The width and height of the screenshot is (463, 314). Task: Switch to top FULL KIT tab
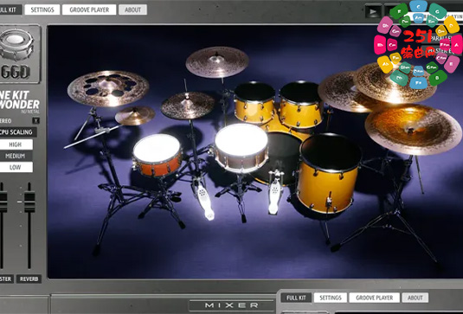point(10,10)
